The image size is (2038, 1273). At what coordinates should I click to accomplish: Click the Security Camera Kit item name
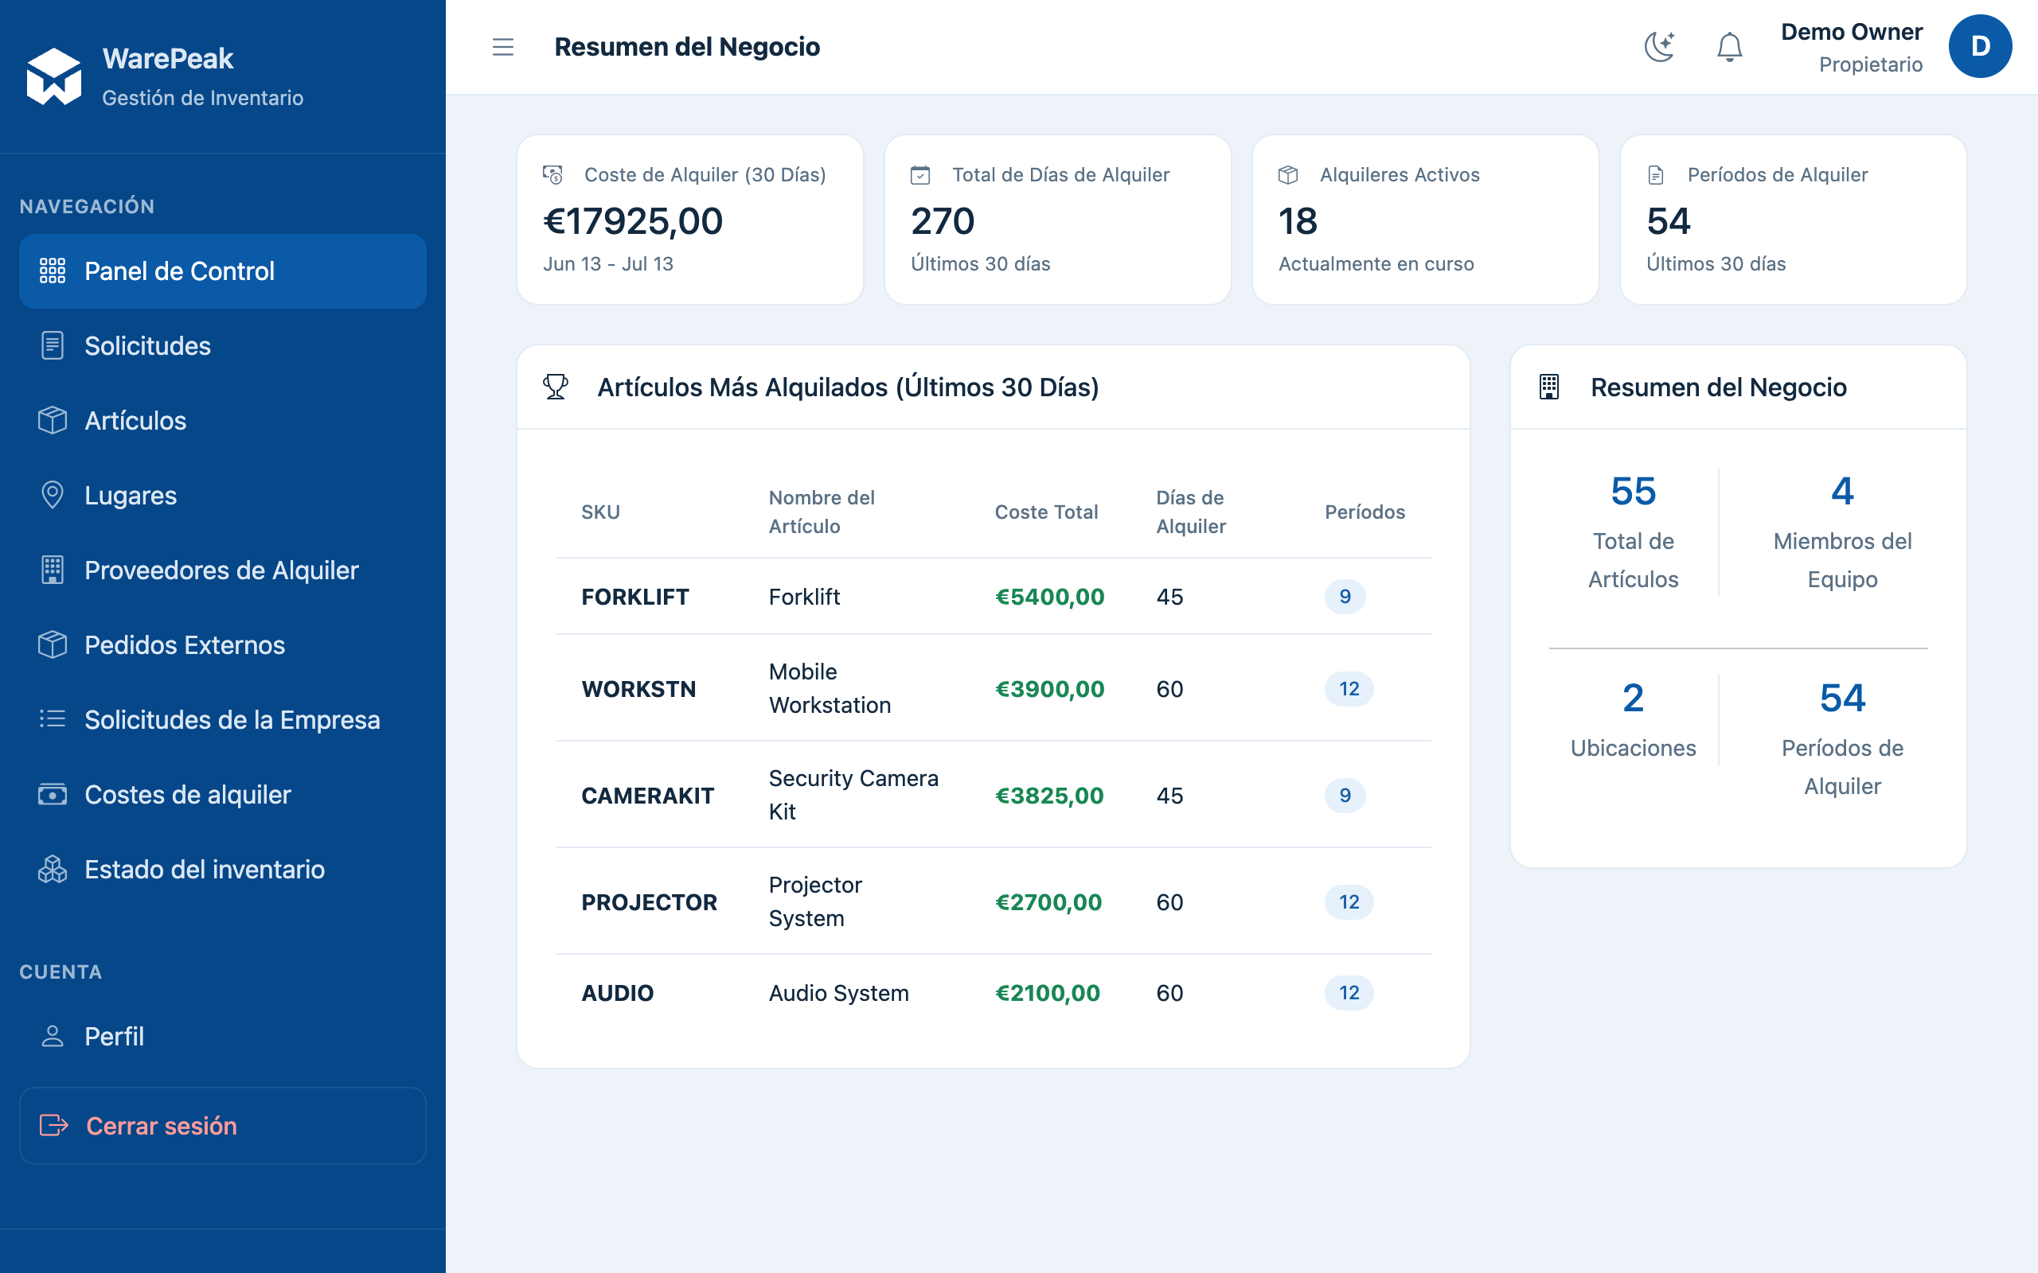coord(853,795)
